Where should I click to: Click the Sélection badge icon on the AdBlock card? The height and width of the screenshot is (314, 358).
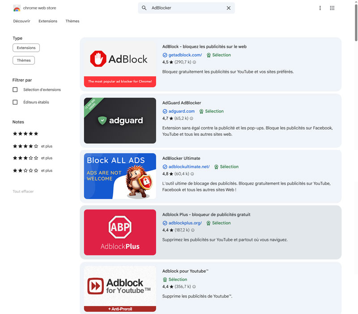209,55
